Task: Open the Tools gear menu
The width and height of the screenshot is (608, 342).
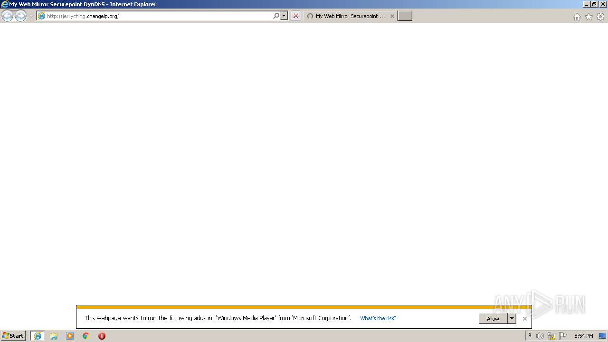Action: coord(600,17)
